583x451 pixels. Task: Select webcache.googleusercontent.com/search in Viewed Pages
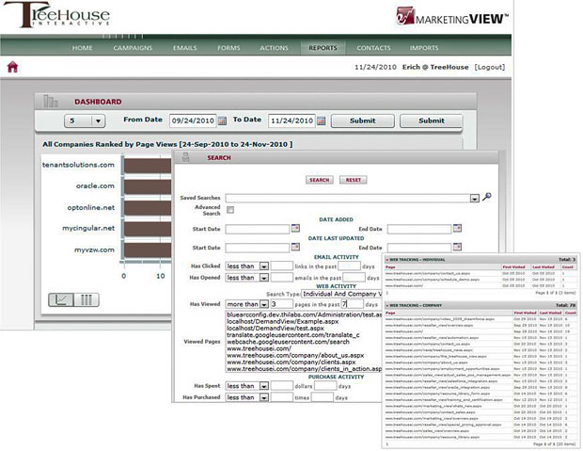(x=288, y=342)
